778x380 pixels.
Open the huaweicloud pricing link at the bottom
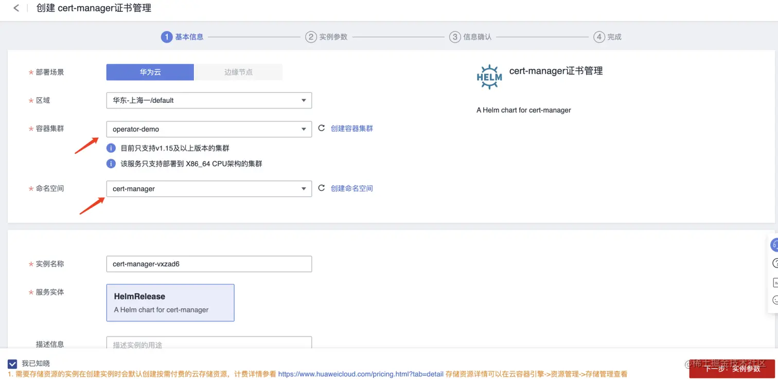[360, 374]
